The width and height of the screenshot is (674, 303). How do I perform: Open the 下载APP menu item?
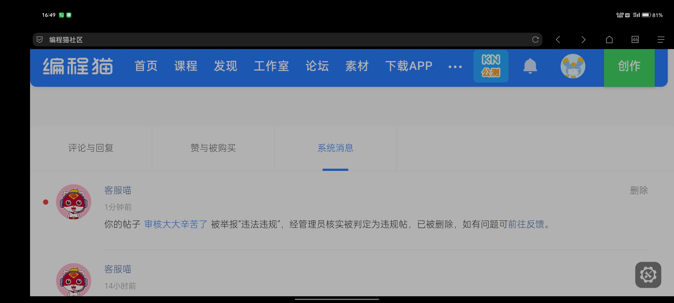tap(409, 66)
